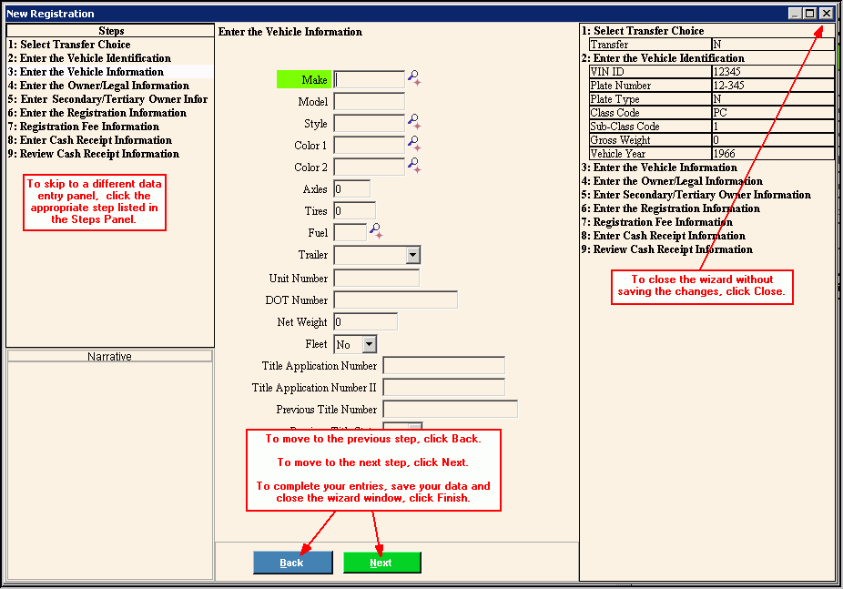Open the Color 2 lookup search icon
This screenshot has height=589, width=843.
414,166
